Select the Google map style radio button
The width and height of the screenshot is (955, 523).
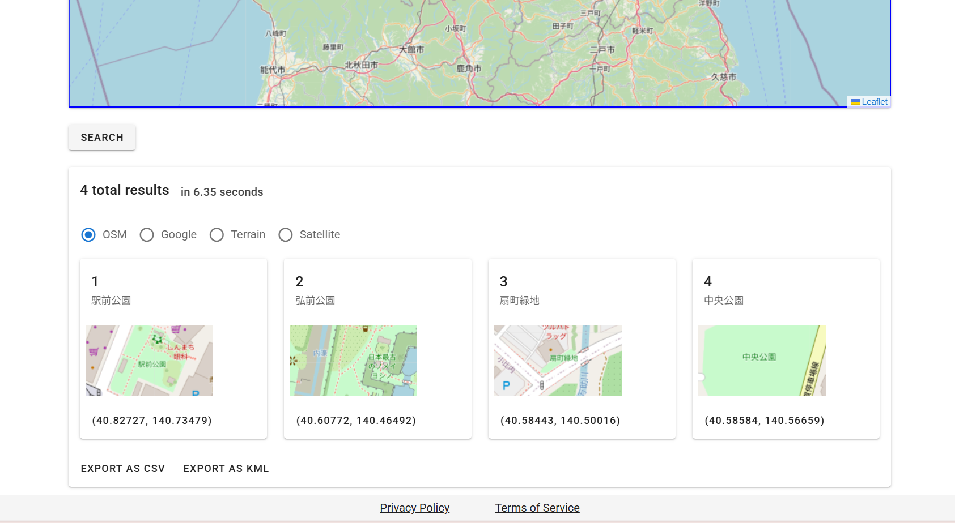point(147,234)
